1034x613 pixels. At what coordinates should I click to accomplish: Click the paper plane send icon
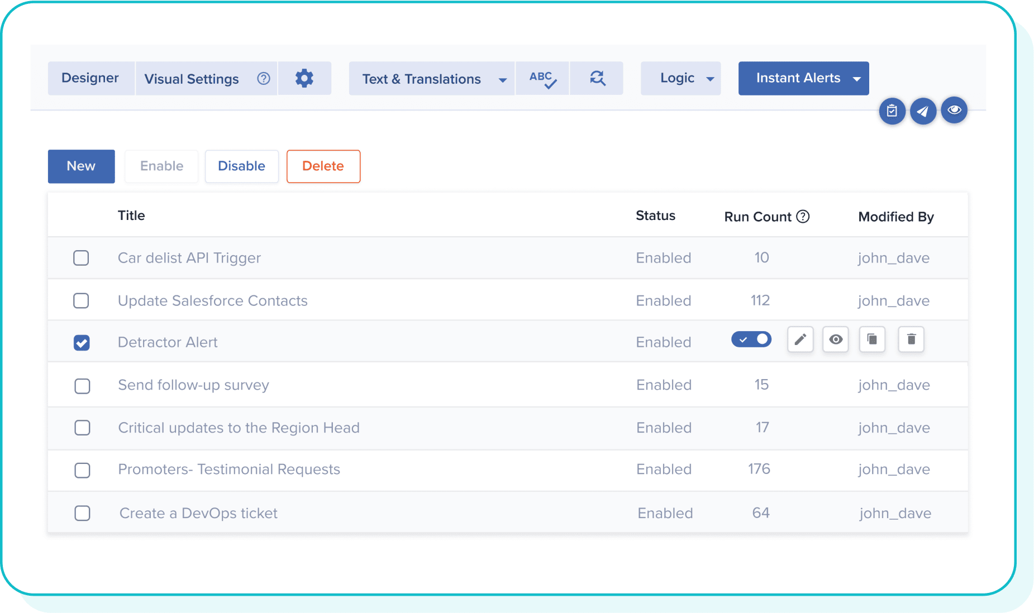click(923, 111)
